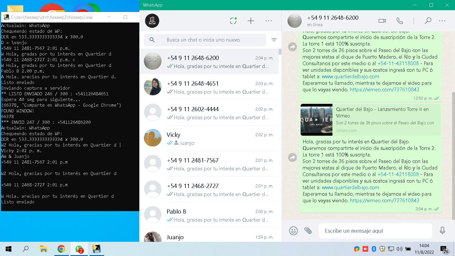The image size is (455, 256).
Task: Attach a file with the paperclip icon
Action: (x=308, y=231)
